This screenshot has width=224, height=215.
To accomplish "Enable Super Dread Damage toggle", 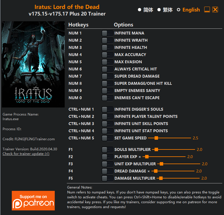I will (x=107, y=76).
